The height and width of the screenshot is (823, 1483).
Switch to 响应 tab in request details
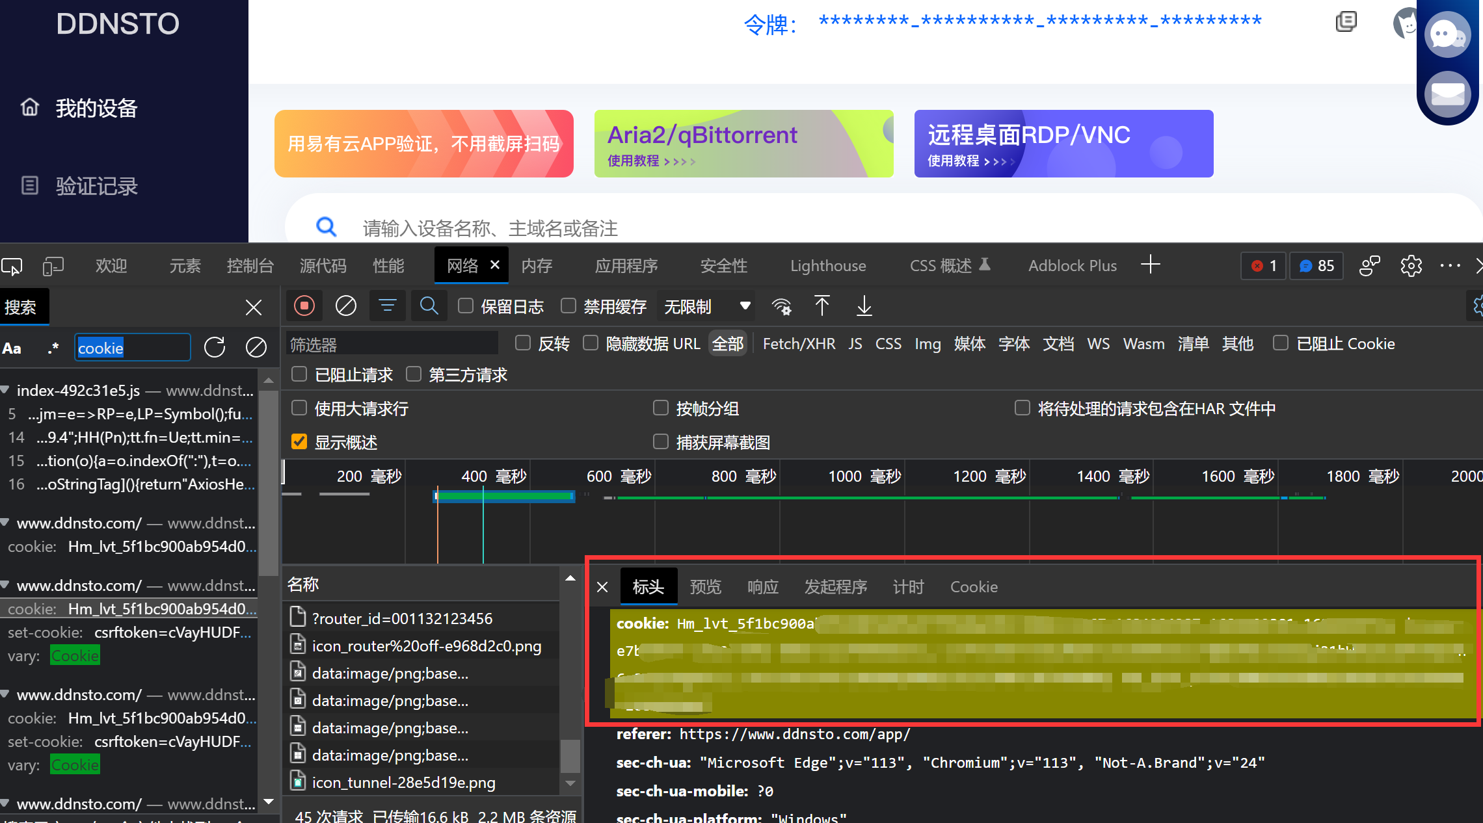(763, 587)
